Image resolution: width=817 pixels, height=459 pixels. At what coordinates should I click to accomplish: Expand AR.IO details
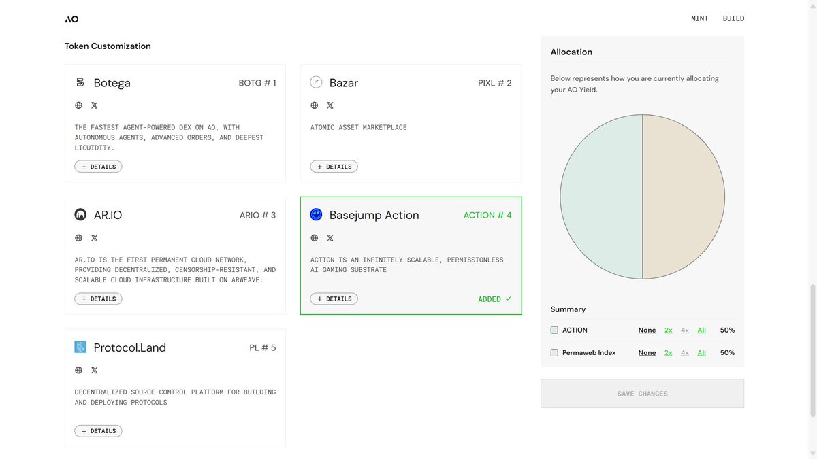(x=99, y=299)
